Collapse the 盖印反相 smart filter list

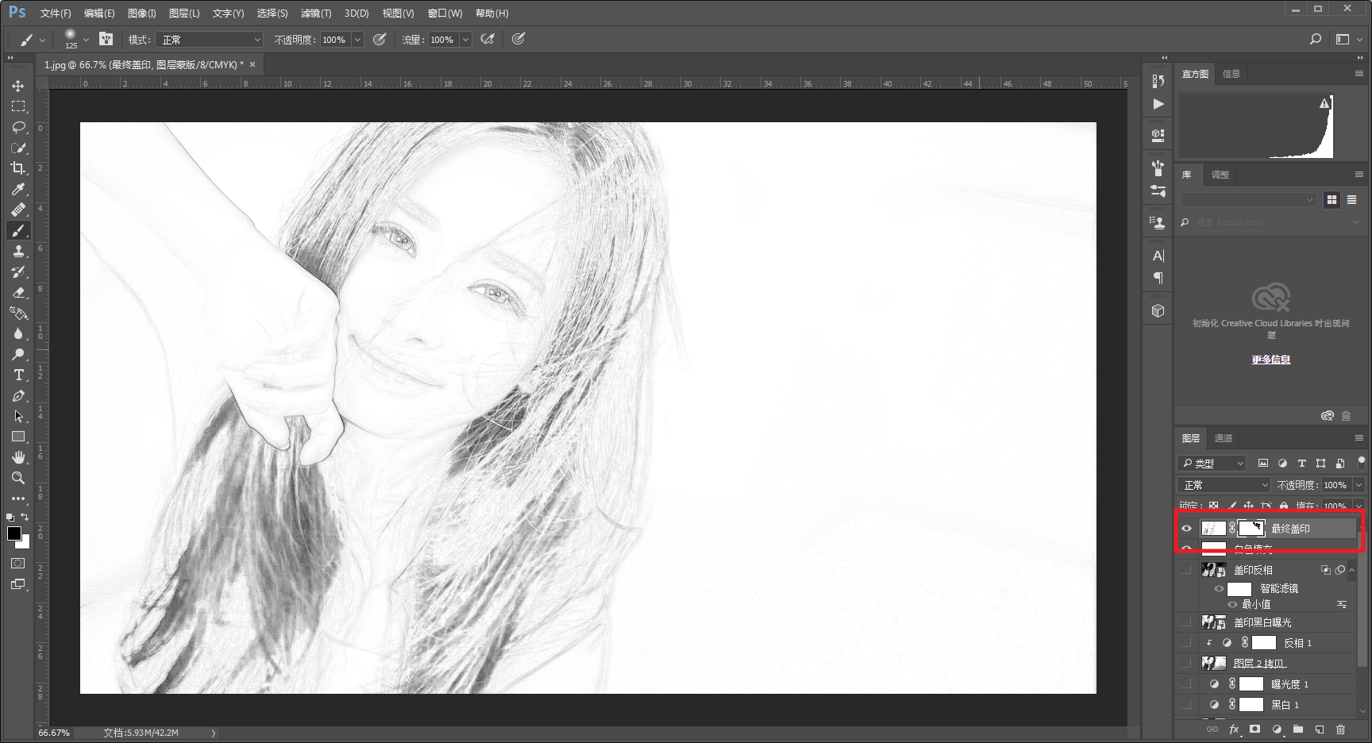1351,570
